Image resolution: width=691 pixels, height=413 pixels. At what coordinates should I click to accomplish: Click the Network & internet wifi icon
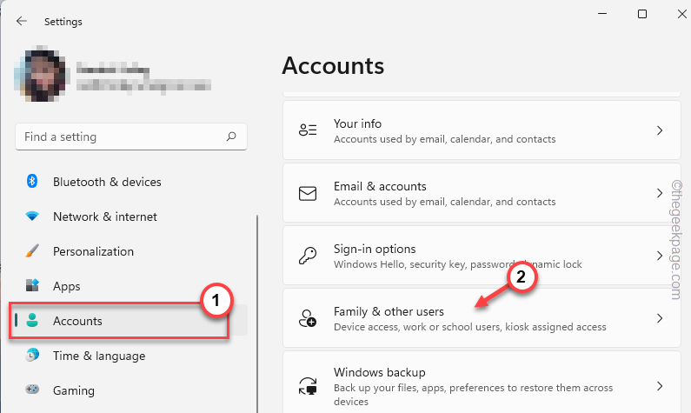pos(32,216)
